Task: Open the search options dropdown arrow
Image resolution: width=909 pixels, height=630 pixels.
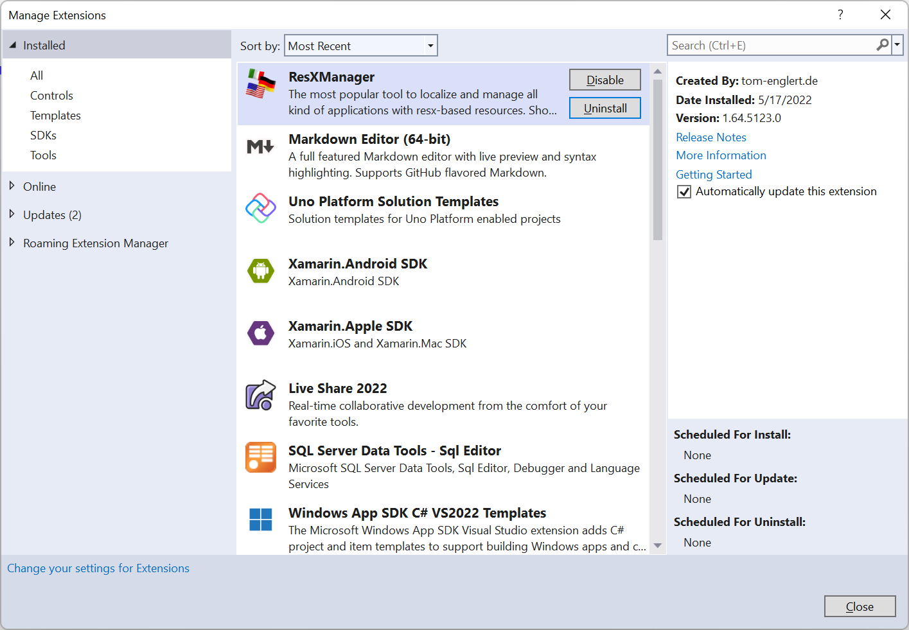Action: tap(897, 45)
